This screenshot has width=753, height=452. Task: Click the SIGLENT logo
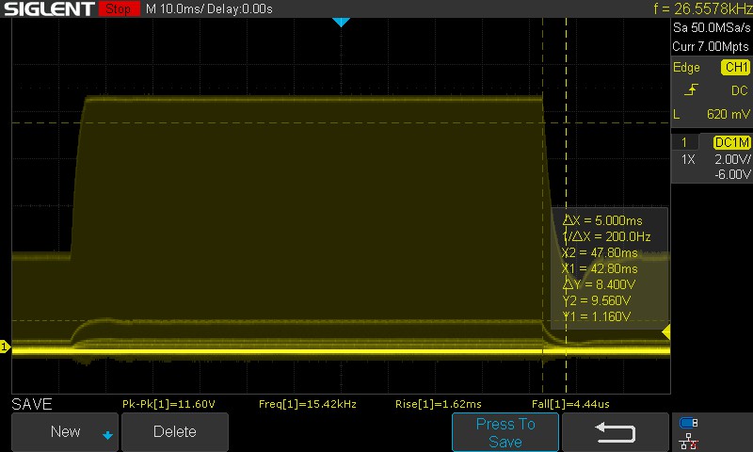(49, 8)
